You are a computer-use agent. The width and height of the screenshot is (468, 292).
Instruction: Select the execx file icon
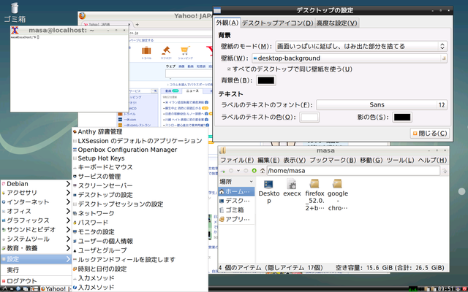point(291,184)
